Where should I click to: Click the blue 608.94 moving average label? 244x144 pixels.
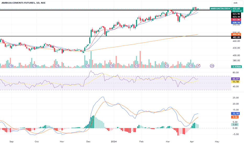click(236, 23)
